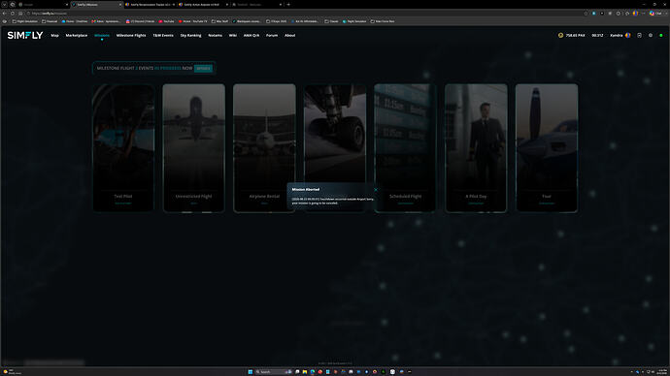
Task: Open the browser profile avatar
Action: [x=635, y=14]
